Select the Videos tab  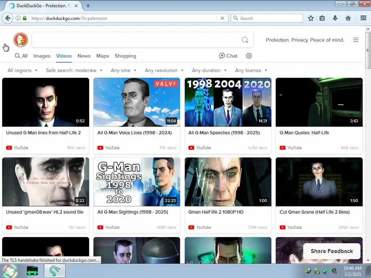click(64, 56)
